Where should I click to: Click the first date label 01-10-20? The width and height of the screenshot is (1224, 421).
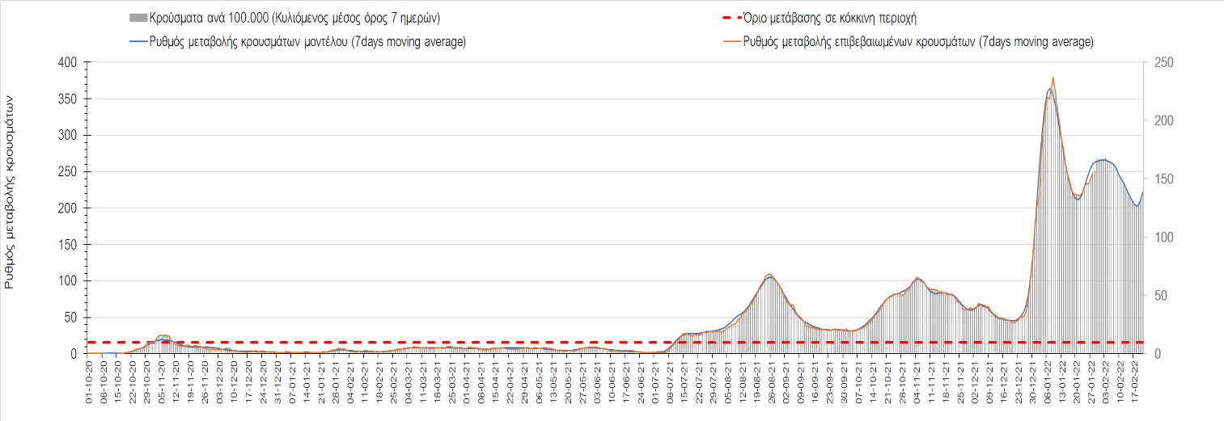pyautogui.click(x=89, y=386)
